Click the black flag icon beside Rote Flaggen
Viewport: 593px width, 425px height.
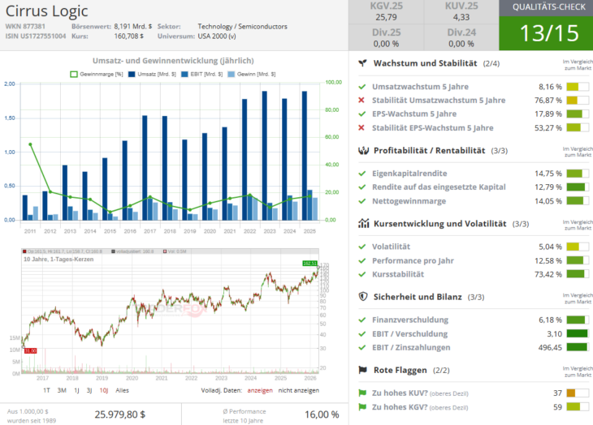point(362,370)
